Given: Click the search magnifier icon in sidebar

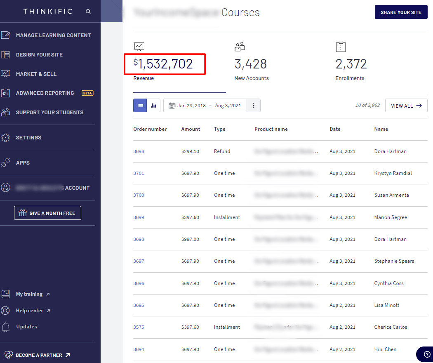Looking at the screenshot, I should tap(88, 12).
